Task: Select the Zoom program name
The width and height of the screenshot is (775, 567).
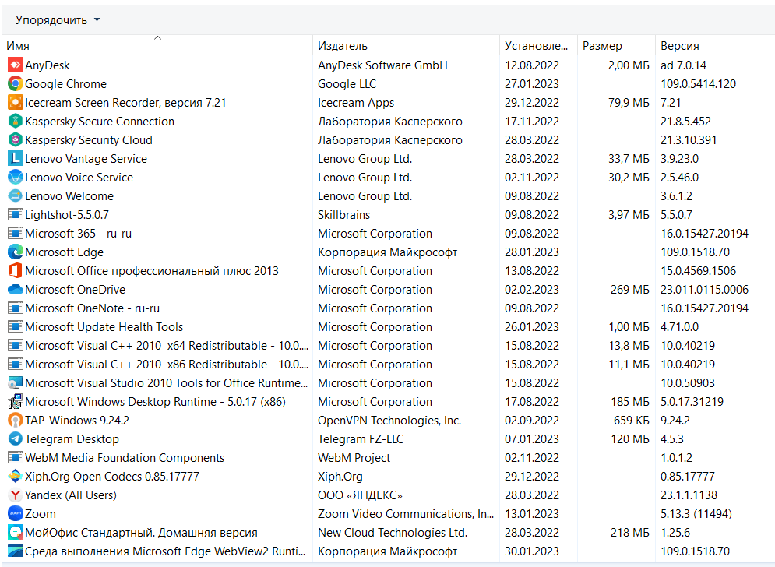Action: click(41, 514)
